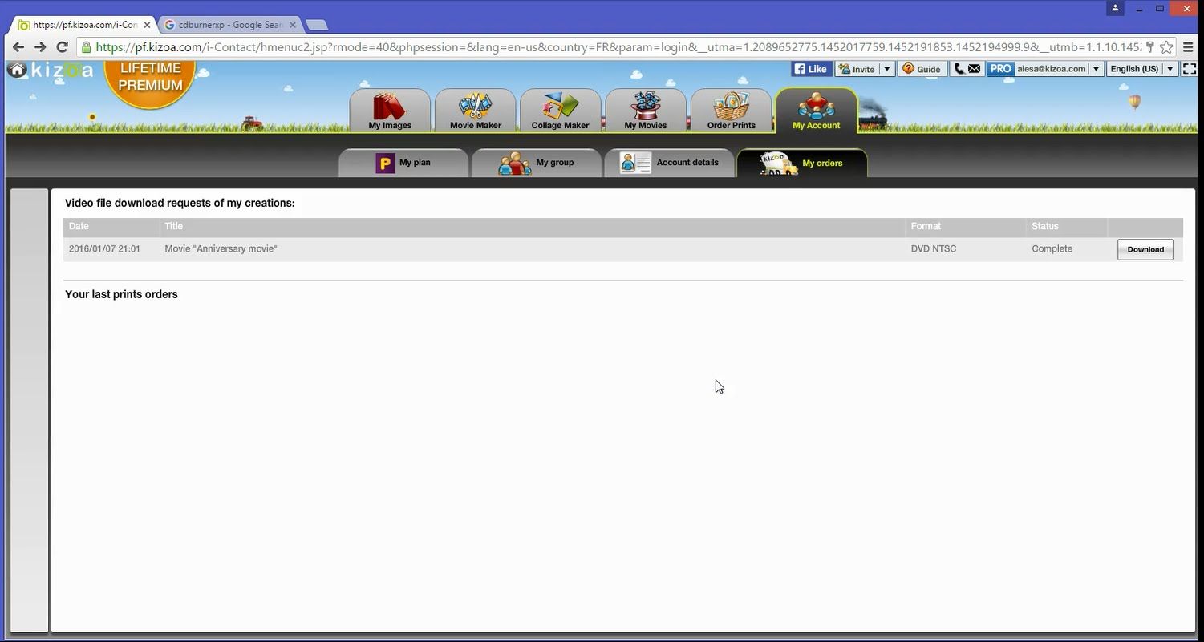Toggle the Kizoa fullscreen mode icon

tap(1190, 69)
